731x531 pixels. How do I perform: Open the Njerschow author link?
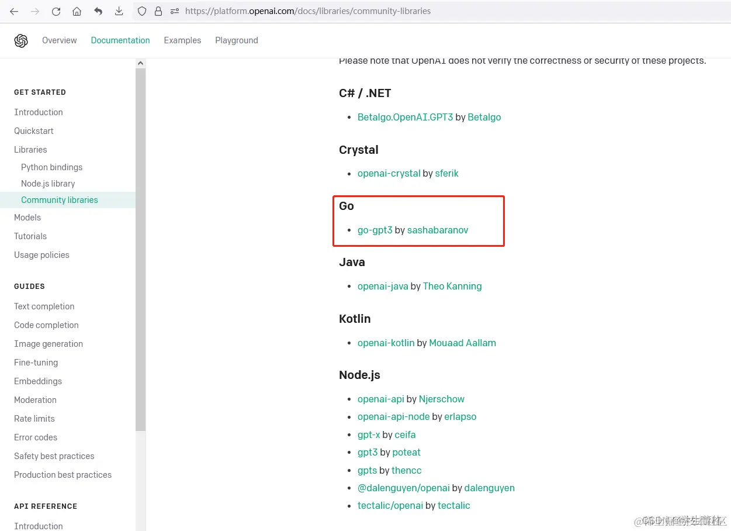(442, 399)
